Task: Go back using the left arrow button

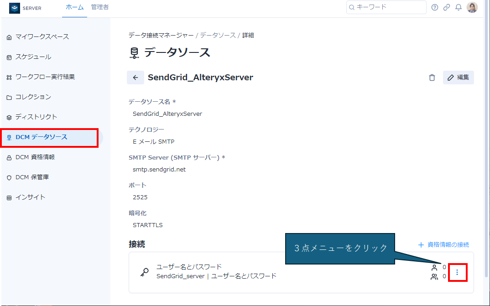Action: click(x=136, y=78)
